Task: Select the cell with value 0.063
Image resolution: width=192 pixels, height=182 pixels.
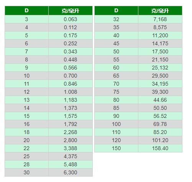Action: click(71, 19)
